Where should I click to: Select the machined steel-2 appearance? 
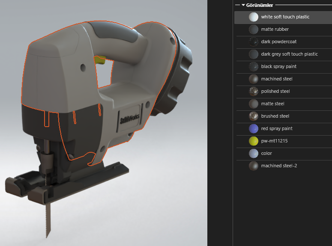(x=279, y=166)
